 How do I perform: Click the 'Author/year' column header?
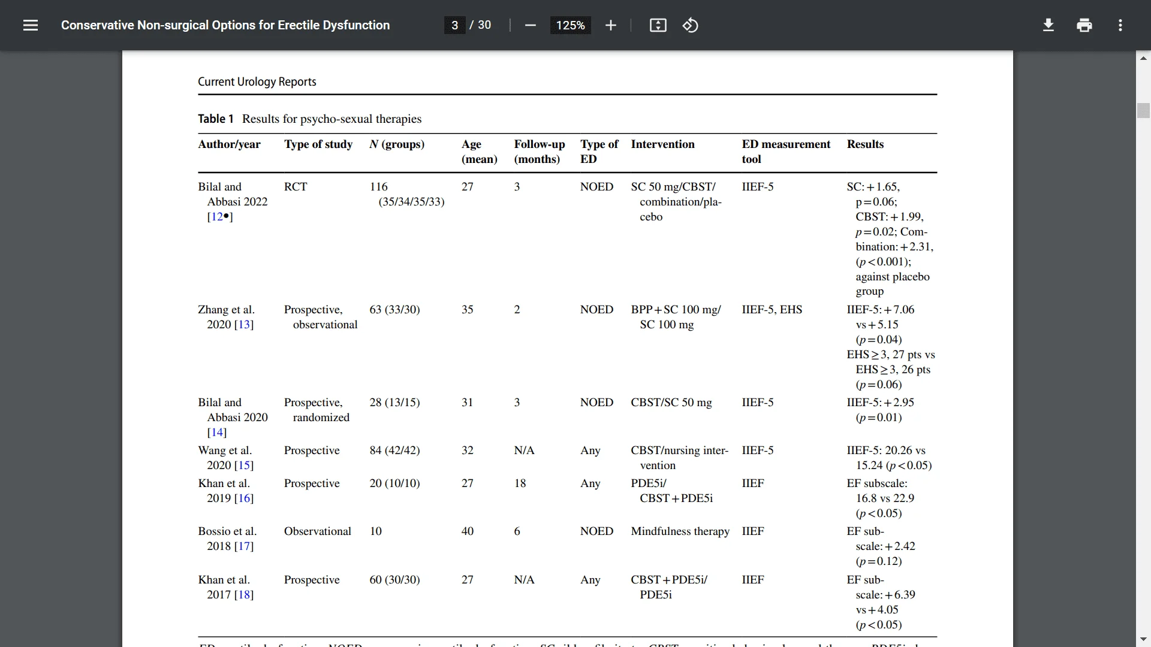click(x=229, y=144)
